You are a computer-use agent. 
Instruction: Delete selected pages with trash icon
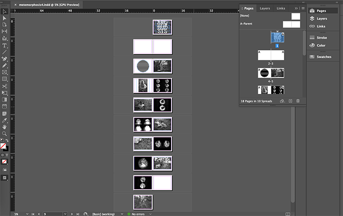pos(298,101)
